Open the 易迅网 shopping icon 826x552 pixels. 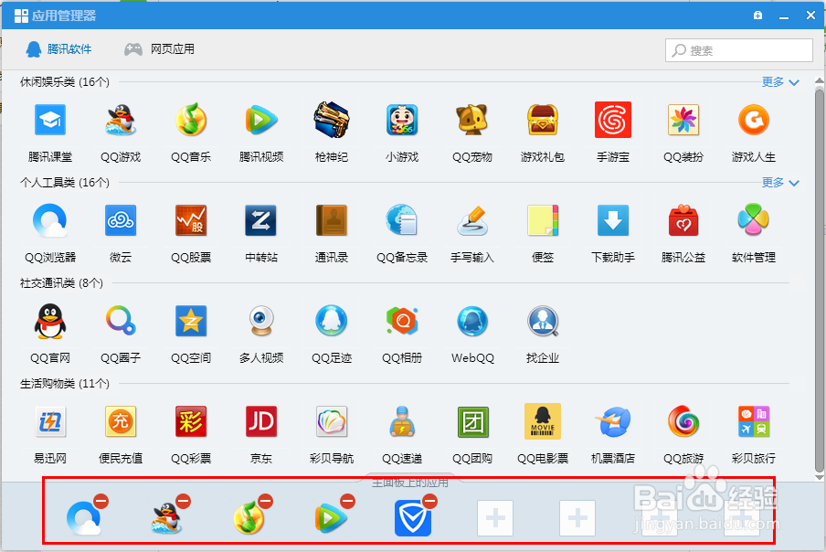50,421
